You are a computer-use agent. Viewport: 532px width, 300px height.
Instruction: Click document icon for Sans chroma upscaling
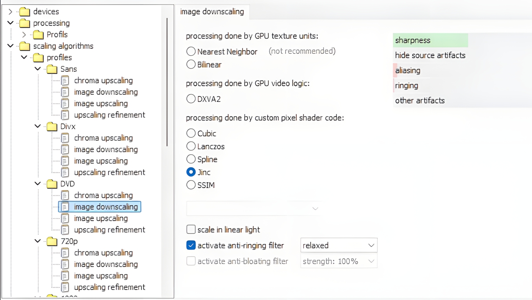tap(65, 81)
